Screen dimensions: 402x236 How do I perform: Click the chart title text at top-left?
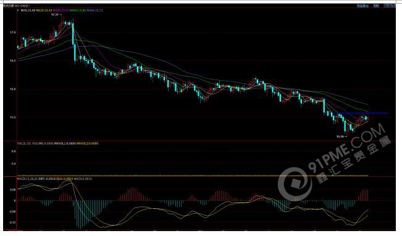point(17,6)
